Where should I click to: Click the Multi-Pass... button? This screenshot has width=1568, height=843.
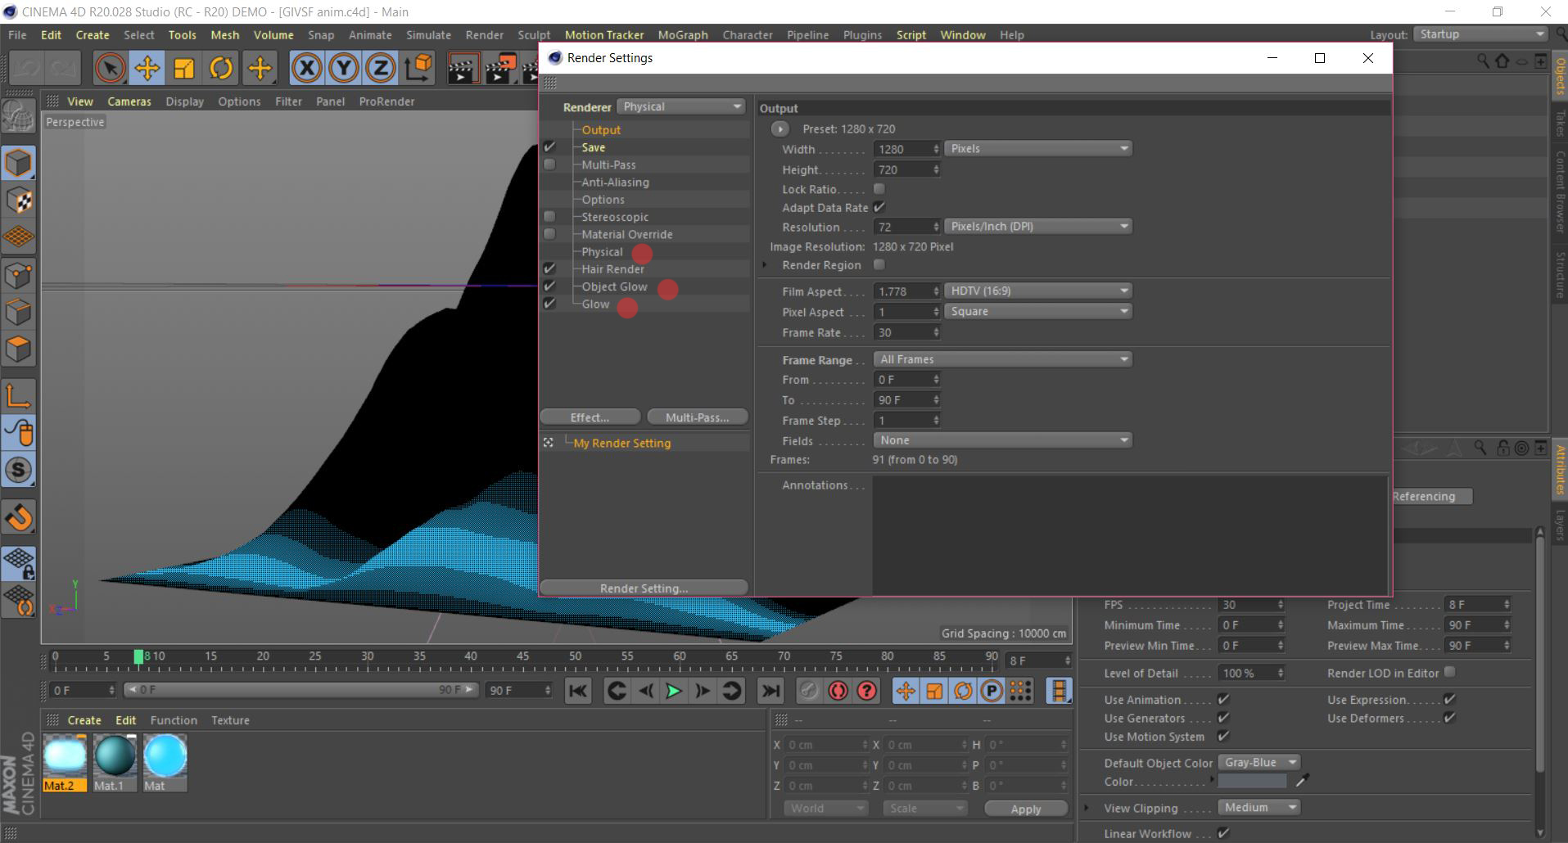coord(697,417)
